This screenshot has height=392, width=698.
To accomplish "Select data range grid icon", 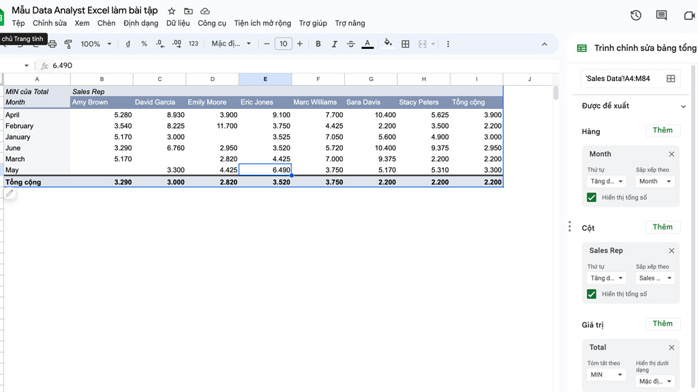I will point(671,78).
